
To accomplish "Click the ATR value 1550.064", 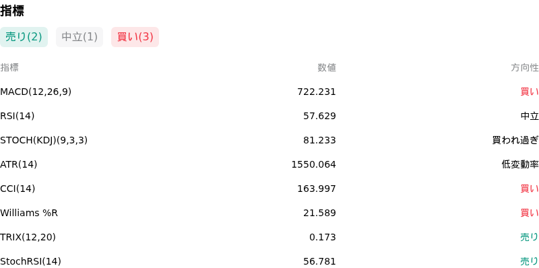I will (x=313, y=164).
